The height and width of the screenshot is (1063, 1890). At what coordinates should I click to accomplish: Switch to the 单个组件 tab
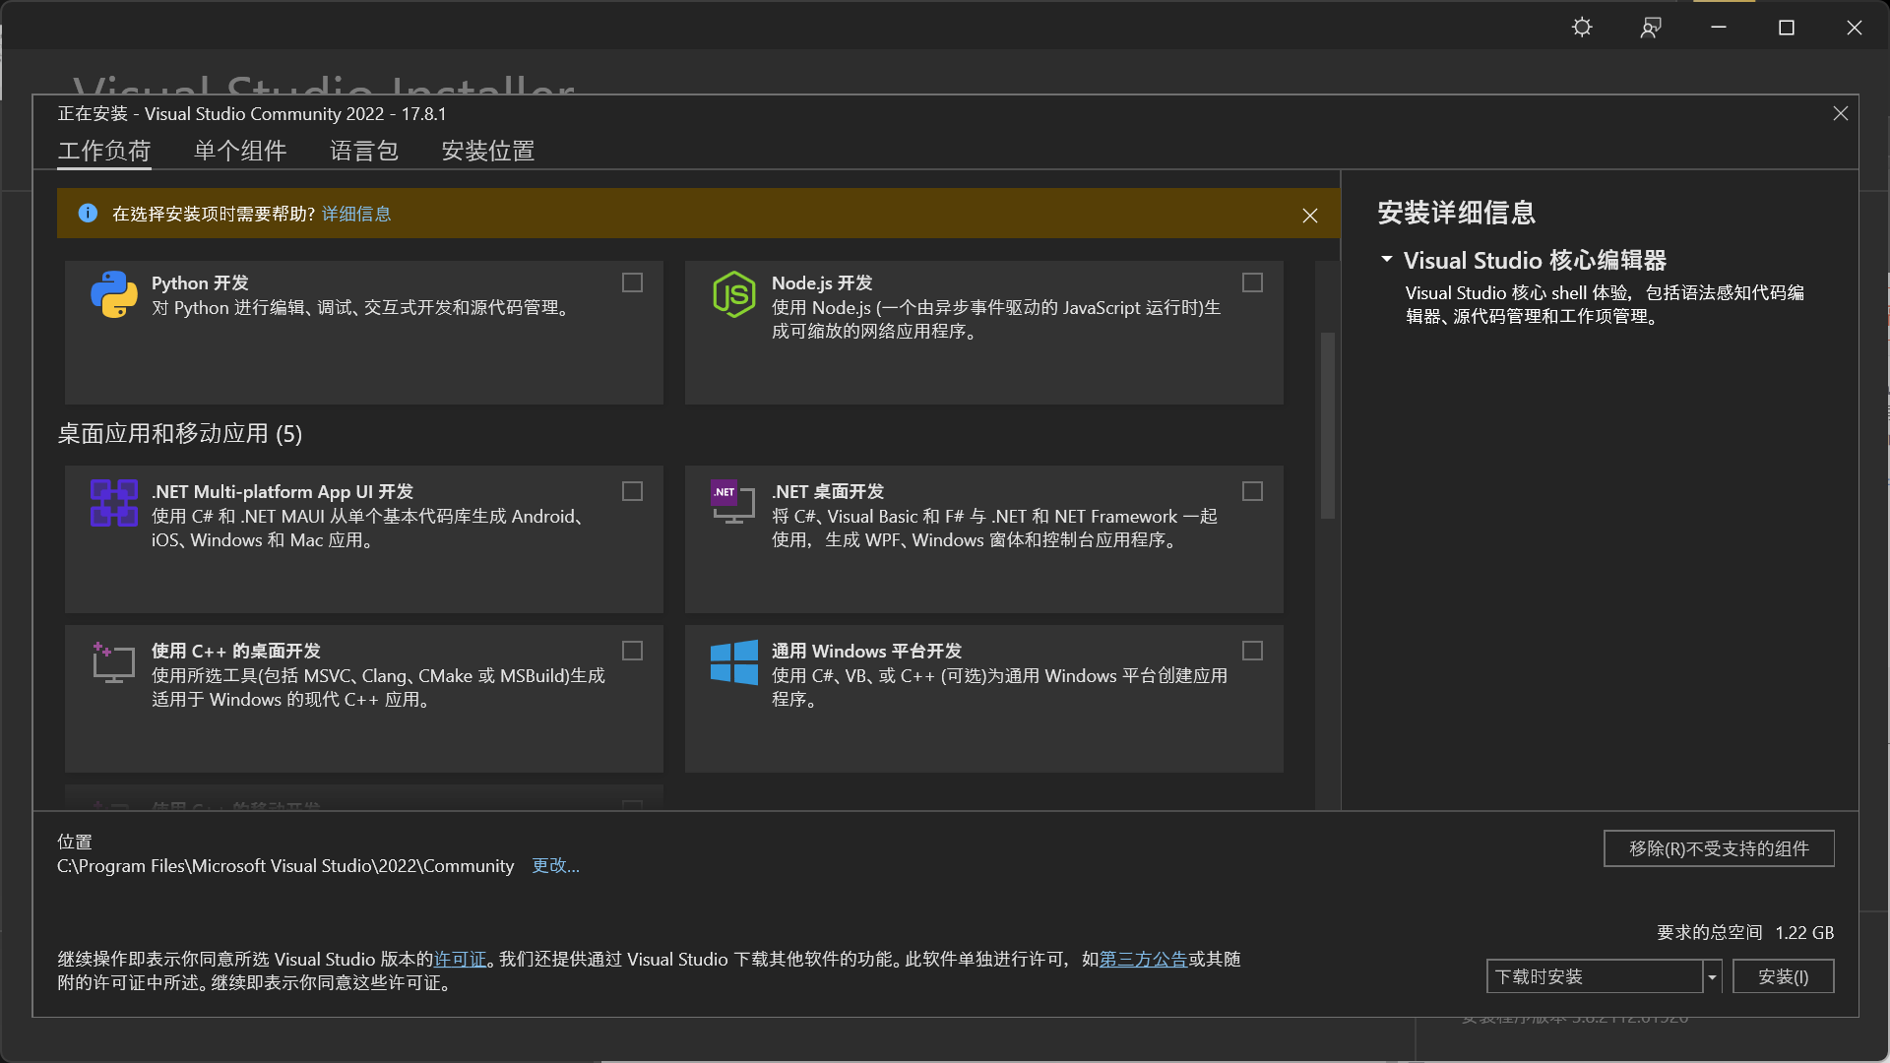point(239,152)
